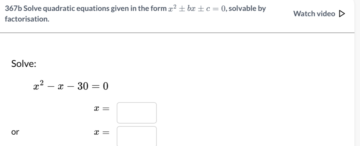Click the x² ± bx ± c = 0 formula in heading
Viewport: 360px width, 146px height.
point(197,9)
